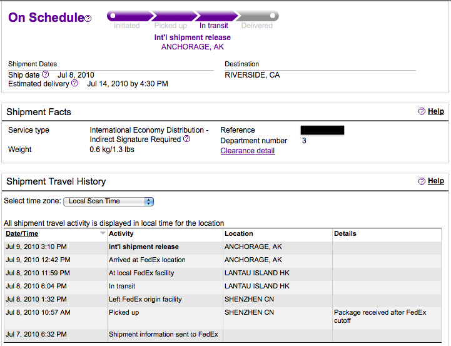451x346 pixels.
Task: Click the Initiated progress step
Action: (126, 26)
